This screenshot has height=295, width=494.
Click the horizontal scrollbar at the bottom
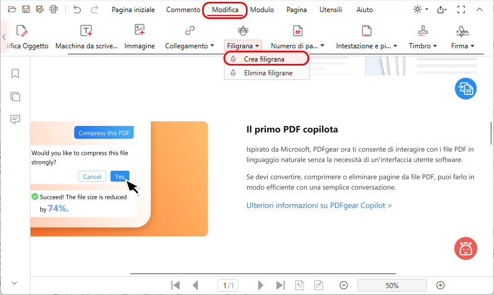point(263,274)
